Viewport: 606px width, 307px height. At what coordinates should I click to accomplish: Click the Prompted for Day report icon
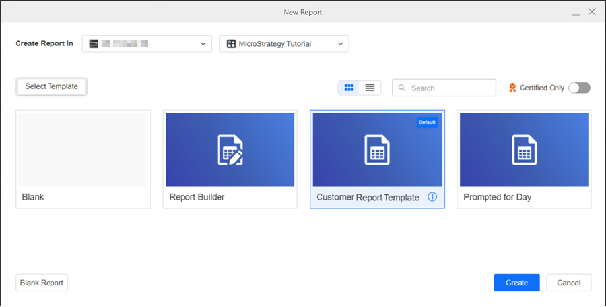524,150
